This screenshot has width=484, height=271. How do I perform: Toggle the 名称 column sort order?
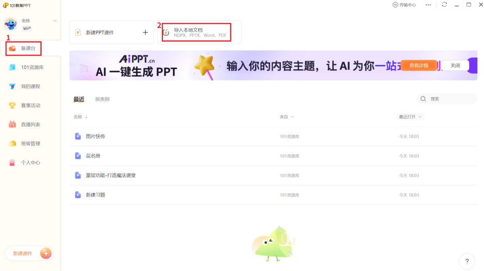point(80,117)
